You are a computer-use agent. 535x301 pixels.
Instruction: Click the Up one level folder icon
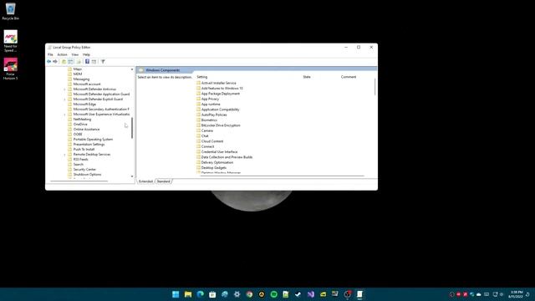click(x=64, y=62)
